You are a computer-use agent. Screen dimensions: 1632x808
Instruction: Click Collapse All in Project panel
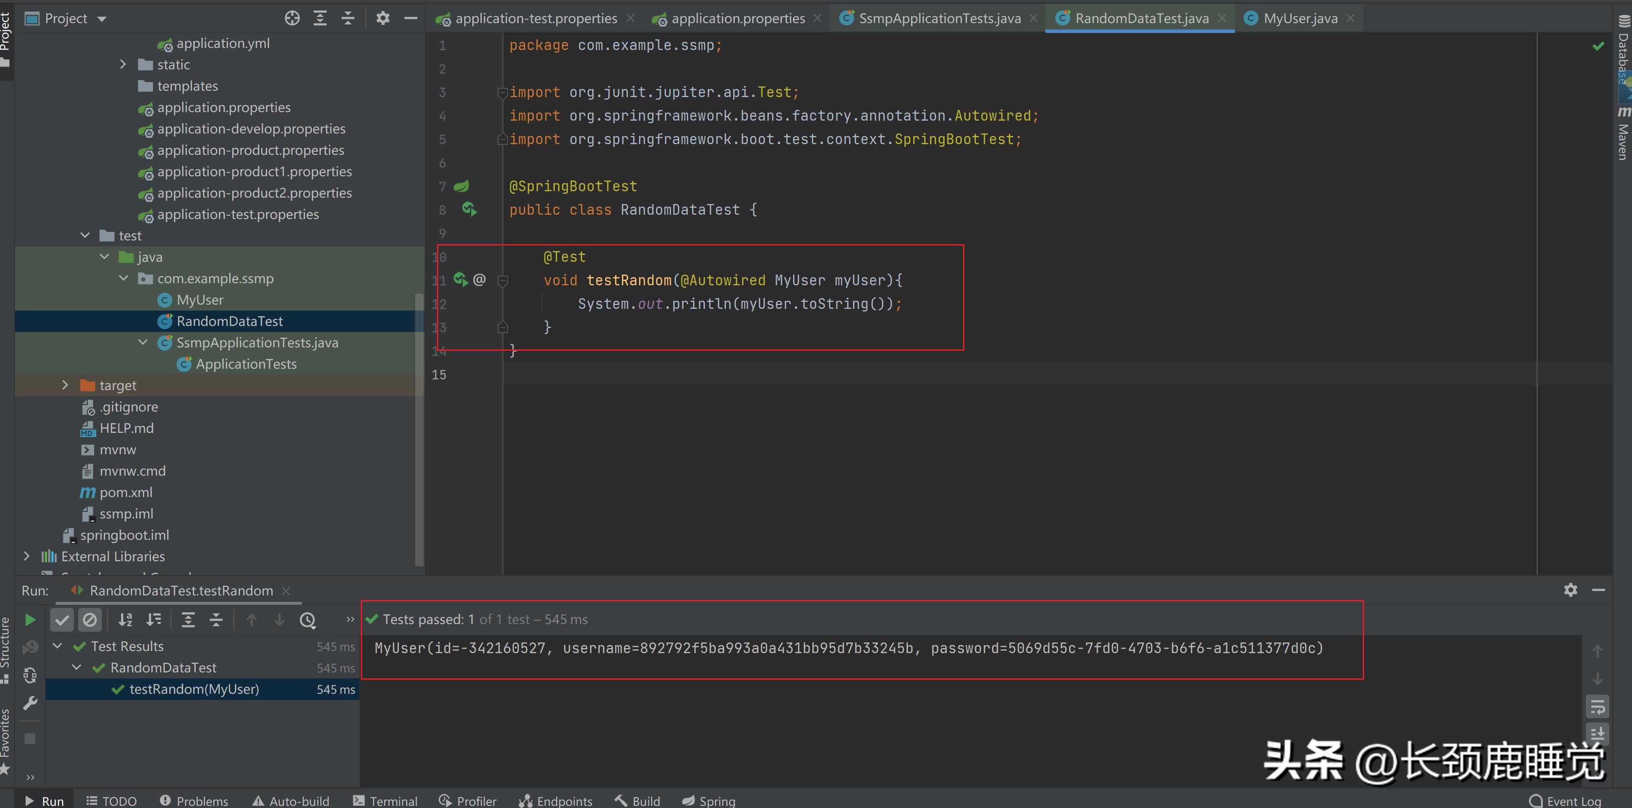point(348,18)
